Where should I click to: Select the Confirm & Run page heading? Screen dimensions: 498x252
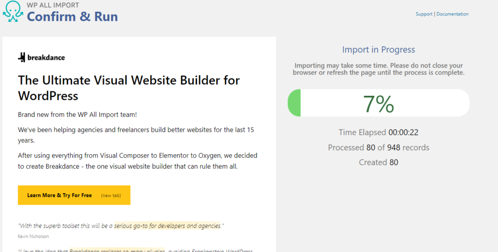[x=72, y=16]
